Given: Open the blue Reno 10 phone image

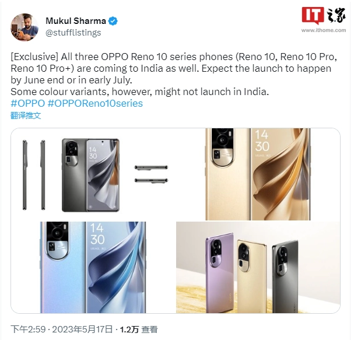Looking at the screenshot, I should coord(93,267).
